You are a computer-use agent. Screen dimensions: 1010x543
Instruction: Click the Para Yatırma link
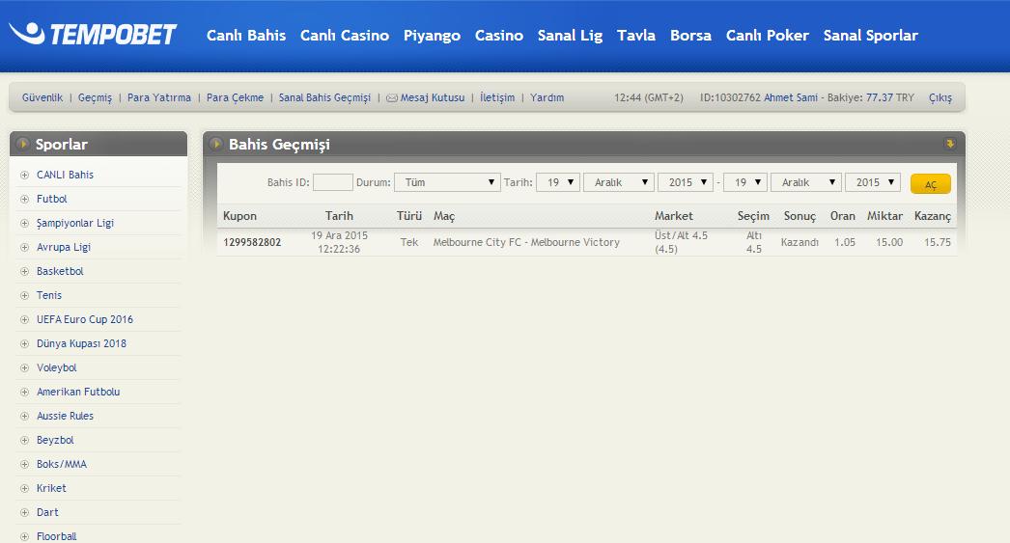pos(159,98)
